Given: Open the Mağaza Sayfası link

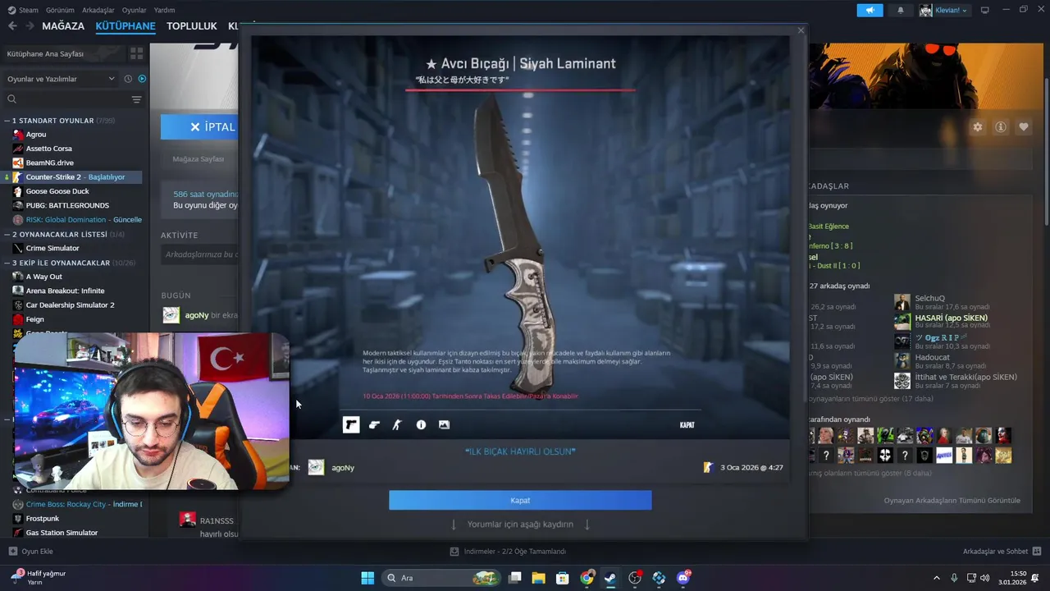Looking at the screenshot, I should point(198,158).
